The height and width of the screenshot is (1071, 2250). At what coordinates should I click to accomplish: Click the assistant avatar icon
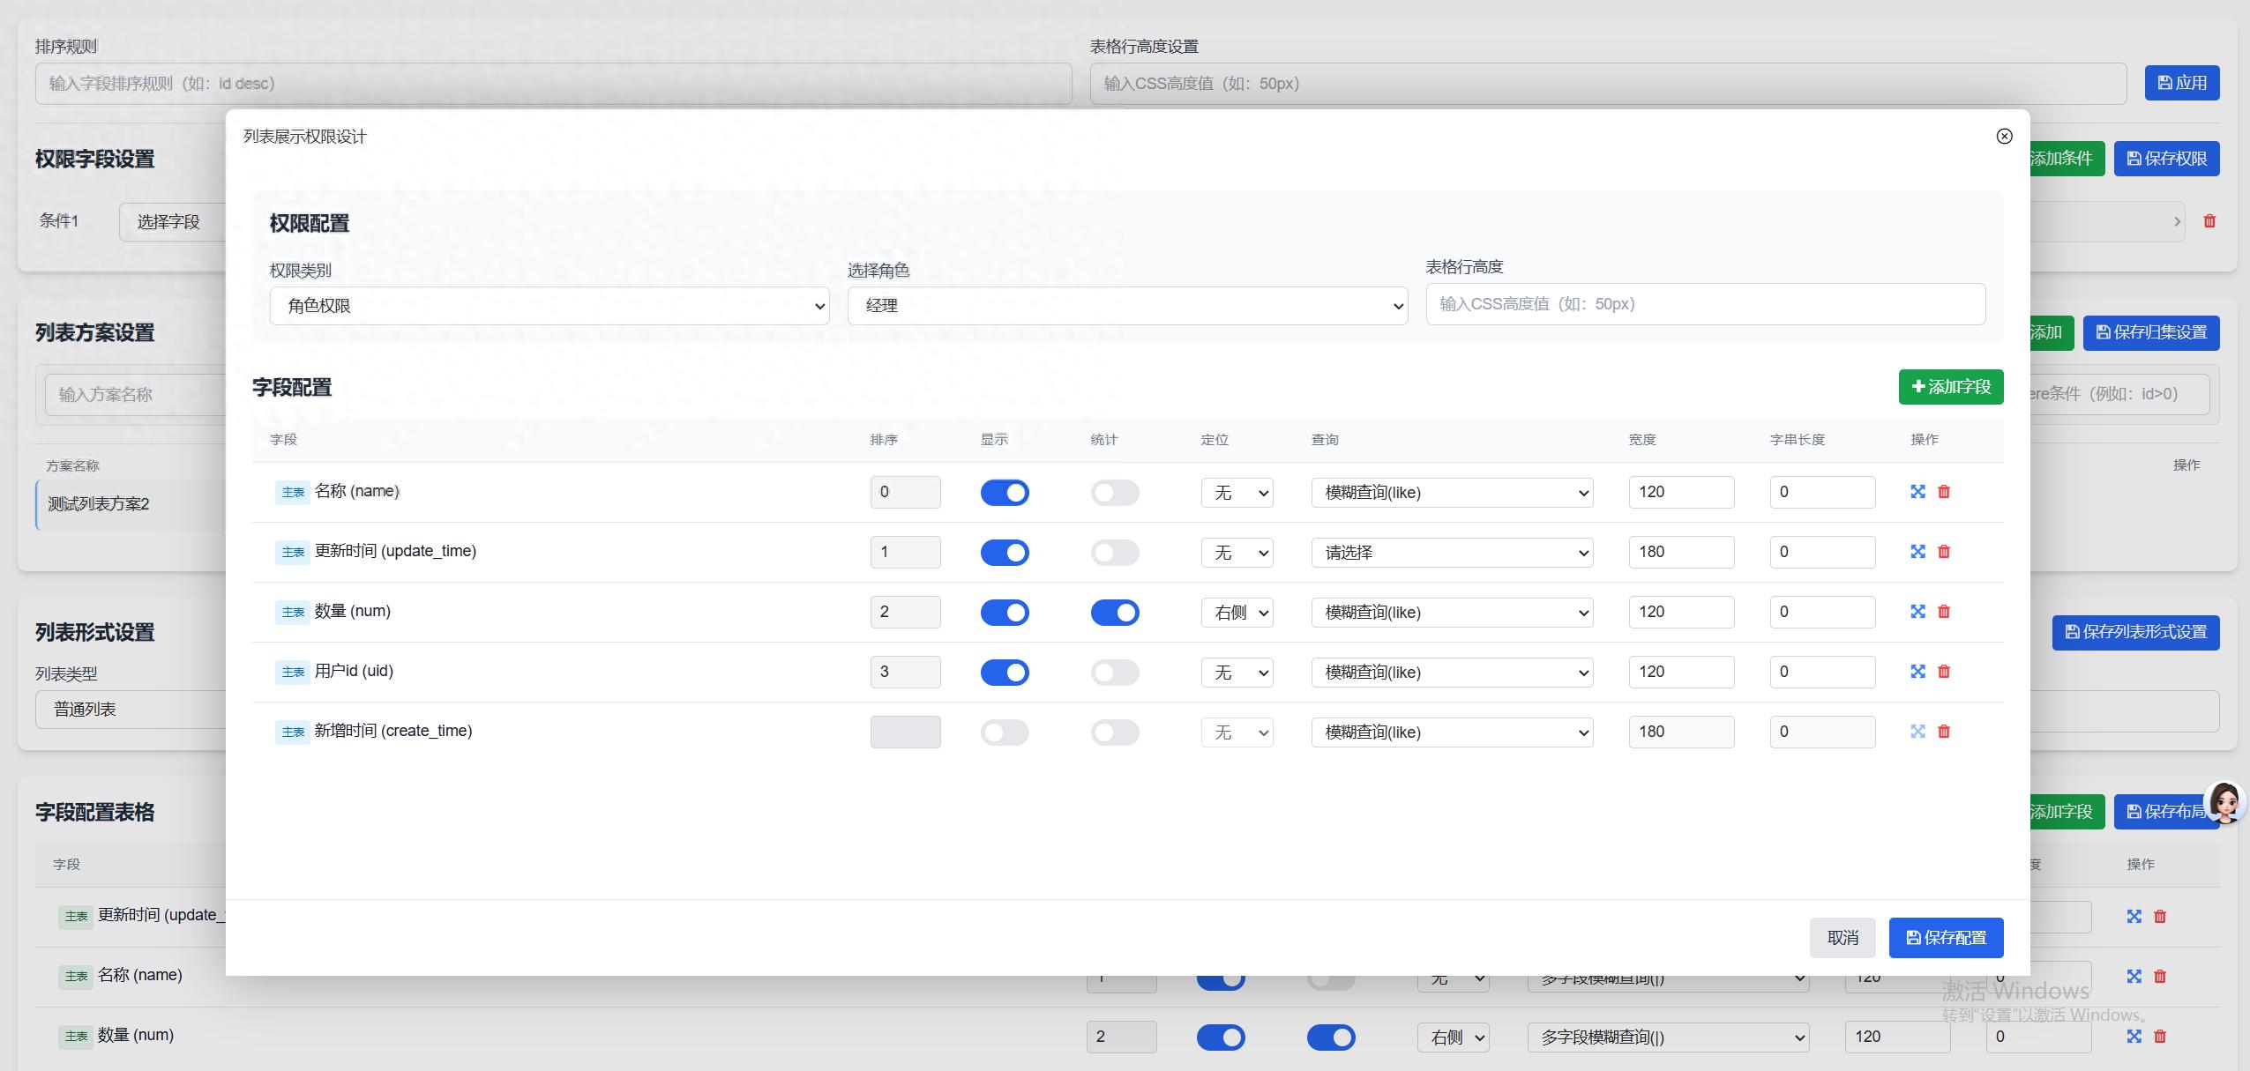[x=2224, y=803]
